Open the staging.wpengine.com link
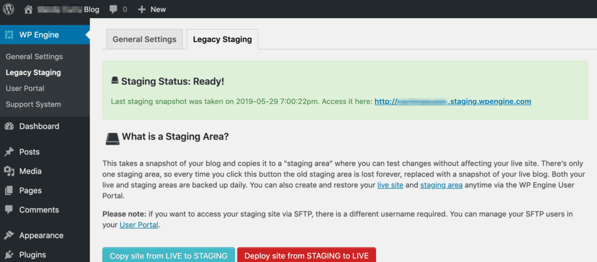The height and width of the screenshot is (262, 597). tap(452, 101)
